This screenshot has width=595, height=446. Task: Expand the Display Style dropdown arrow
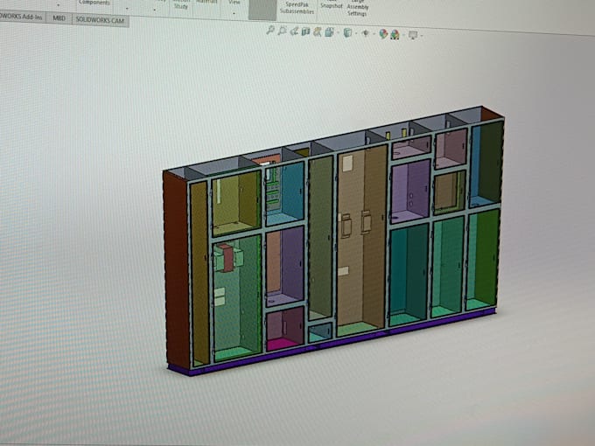(356, 34)
